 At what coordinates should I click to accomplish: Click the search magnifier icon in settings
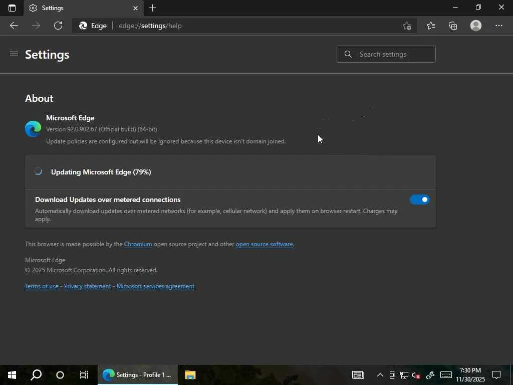[348, 54]
